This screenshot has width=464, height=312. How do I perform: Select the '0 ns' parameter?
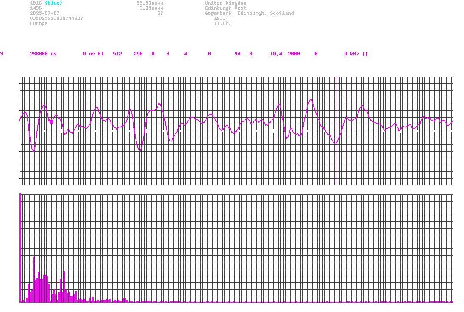(89, 54)
